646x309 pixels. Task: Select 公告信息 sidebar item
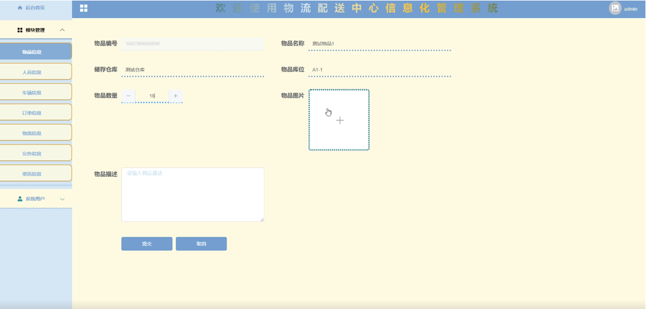(x=36, y=153)
